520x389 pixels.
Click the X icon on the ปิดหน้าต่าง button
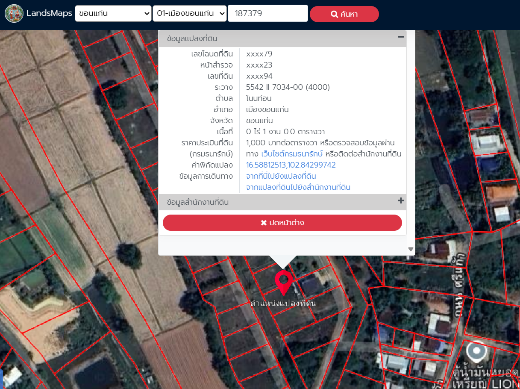(264, 223)
